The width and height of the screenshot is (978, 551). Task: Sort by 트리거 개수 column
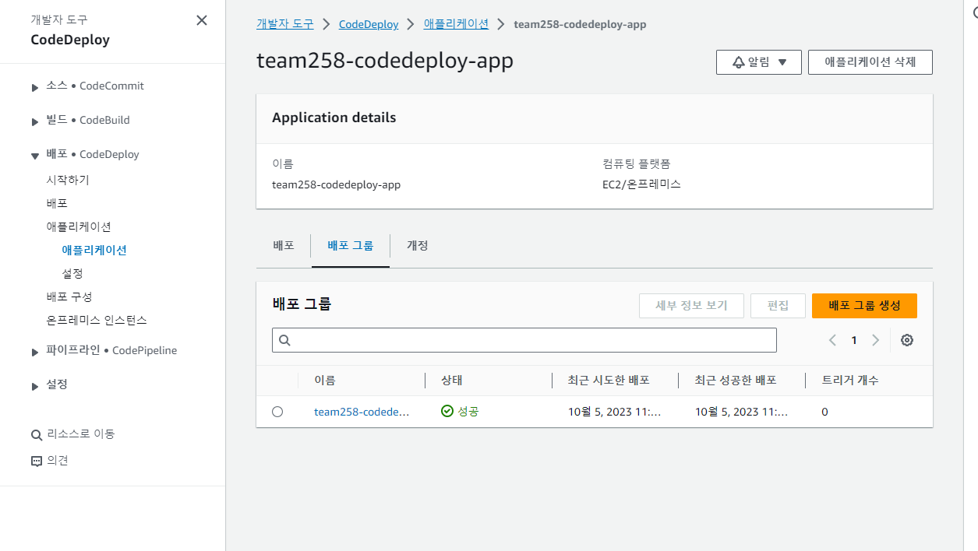(850, 381)
